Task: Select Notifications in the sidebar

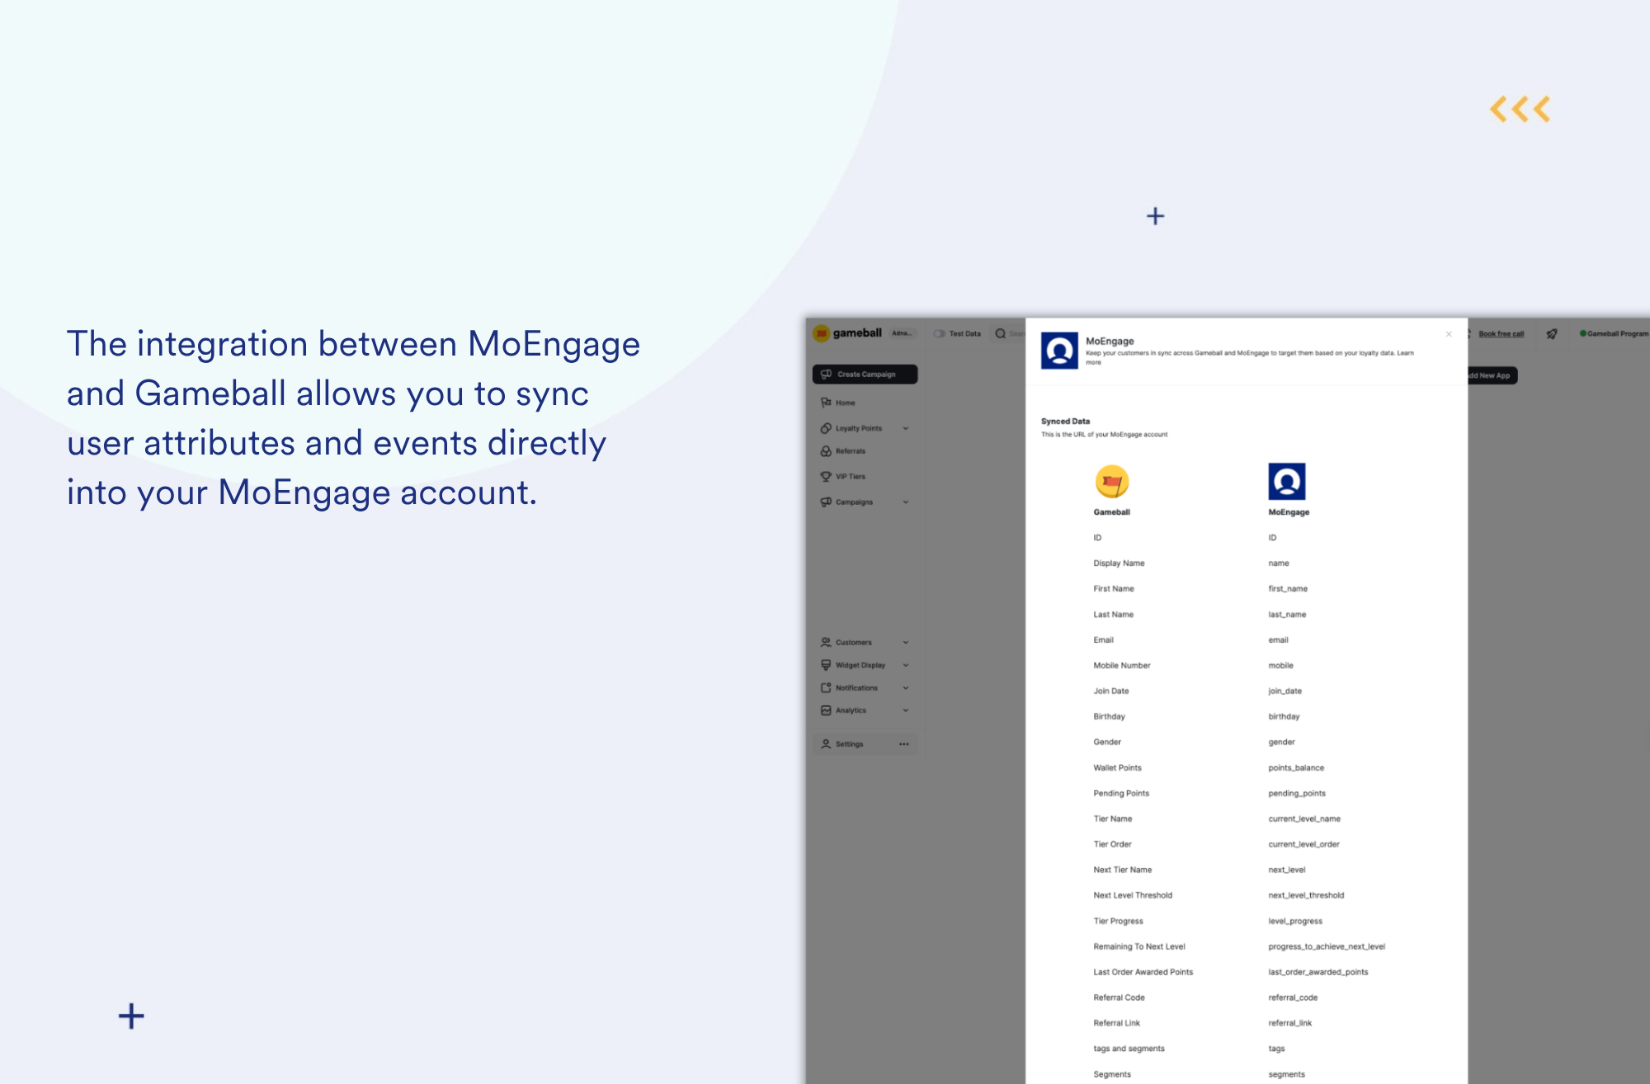Action: coord(856,688)
